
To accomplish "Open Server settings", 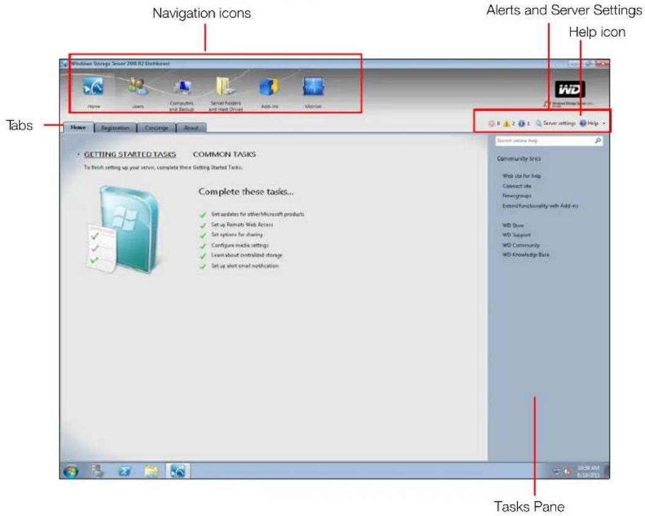I will click(x=555, y=123).
